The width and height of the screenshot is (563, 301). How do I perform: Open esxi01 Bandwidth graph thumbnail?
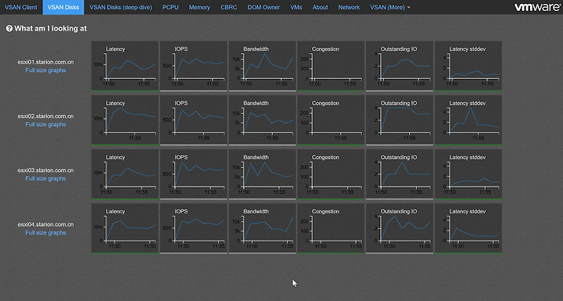click(x=262, y=66)
